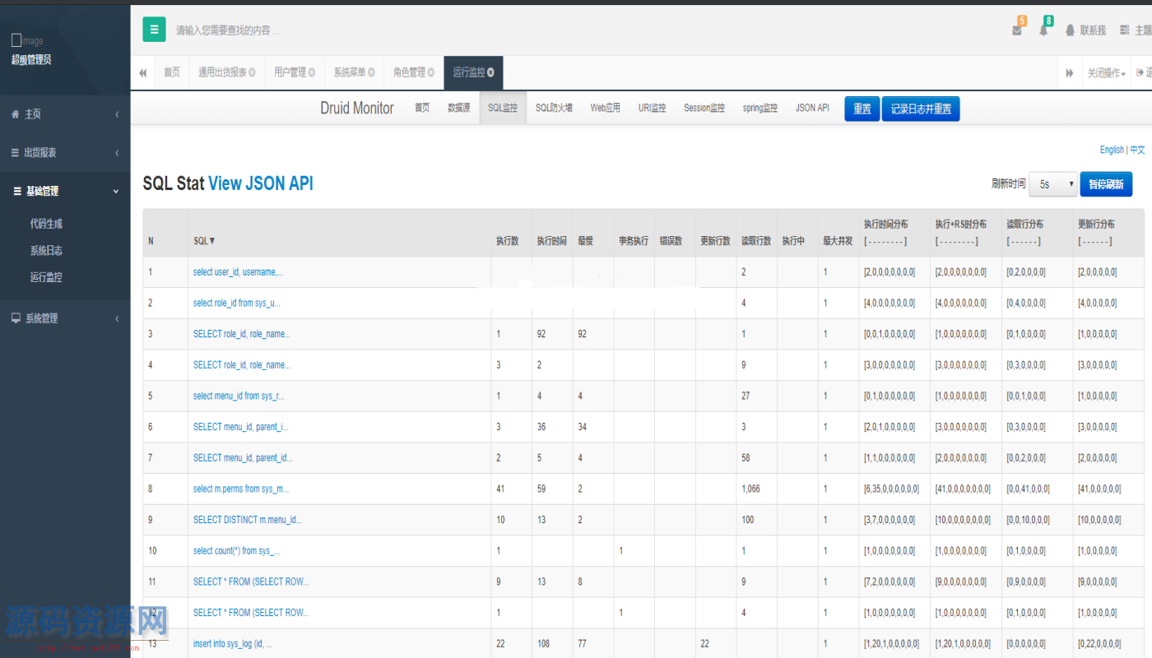Viewport: 1152px width, 658px height.
Task: Sort by the 执行时间 column header
Action: click(x=551, y=241)
